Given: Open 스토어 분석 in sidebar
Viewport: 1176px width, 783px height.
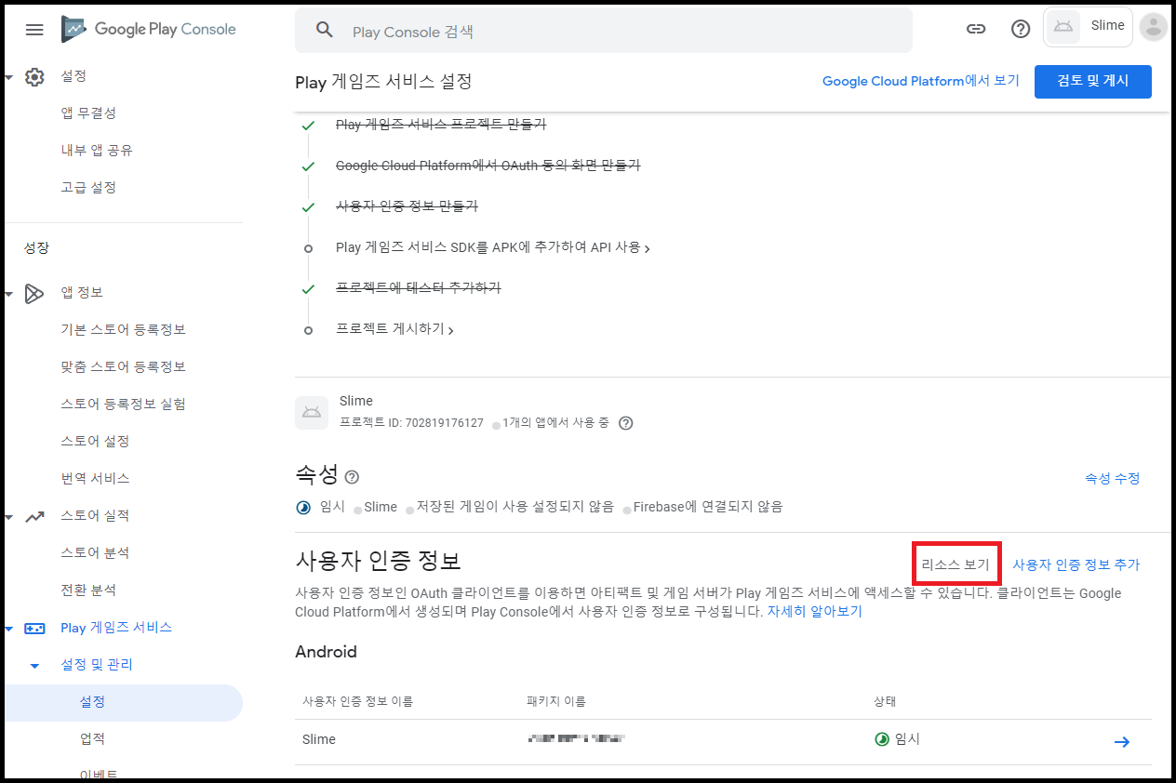Looking at the screenshot, I should [95, 552].
